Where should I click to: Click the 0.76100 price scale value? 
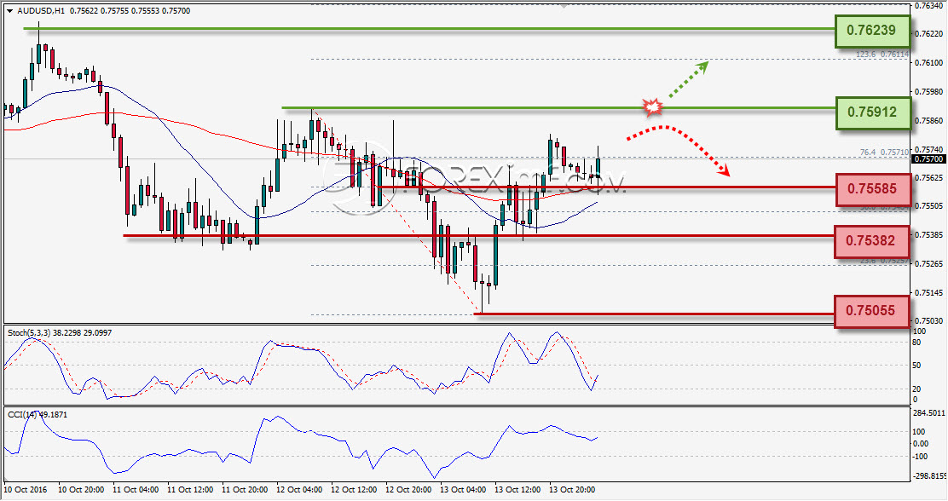tap(928, 63)
